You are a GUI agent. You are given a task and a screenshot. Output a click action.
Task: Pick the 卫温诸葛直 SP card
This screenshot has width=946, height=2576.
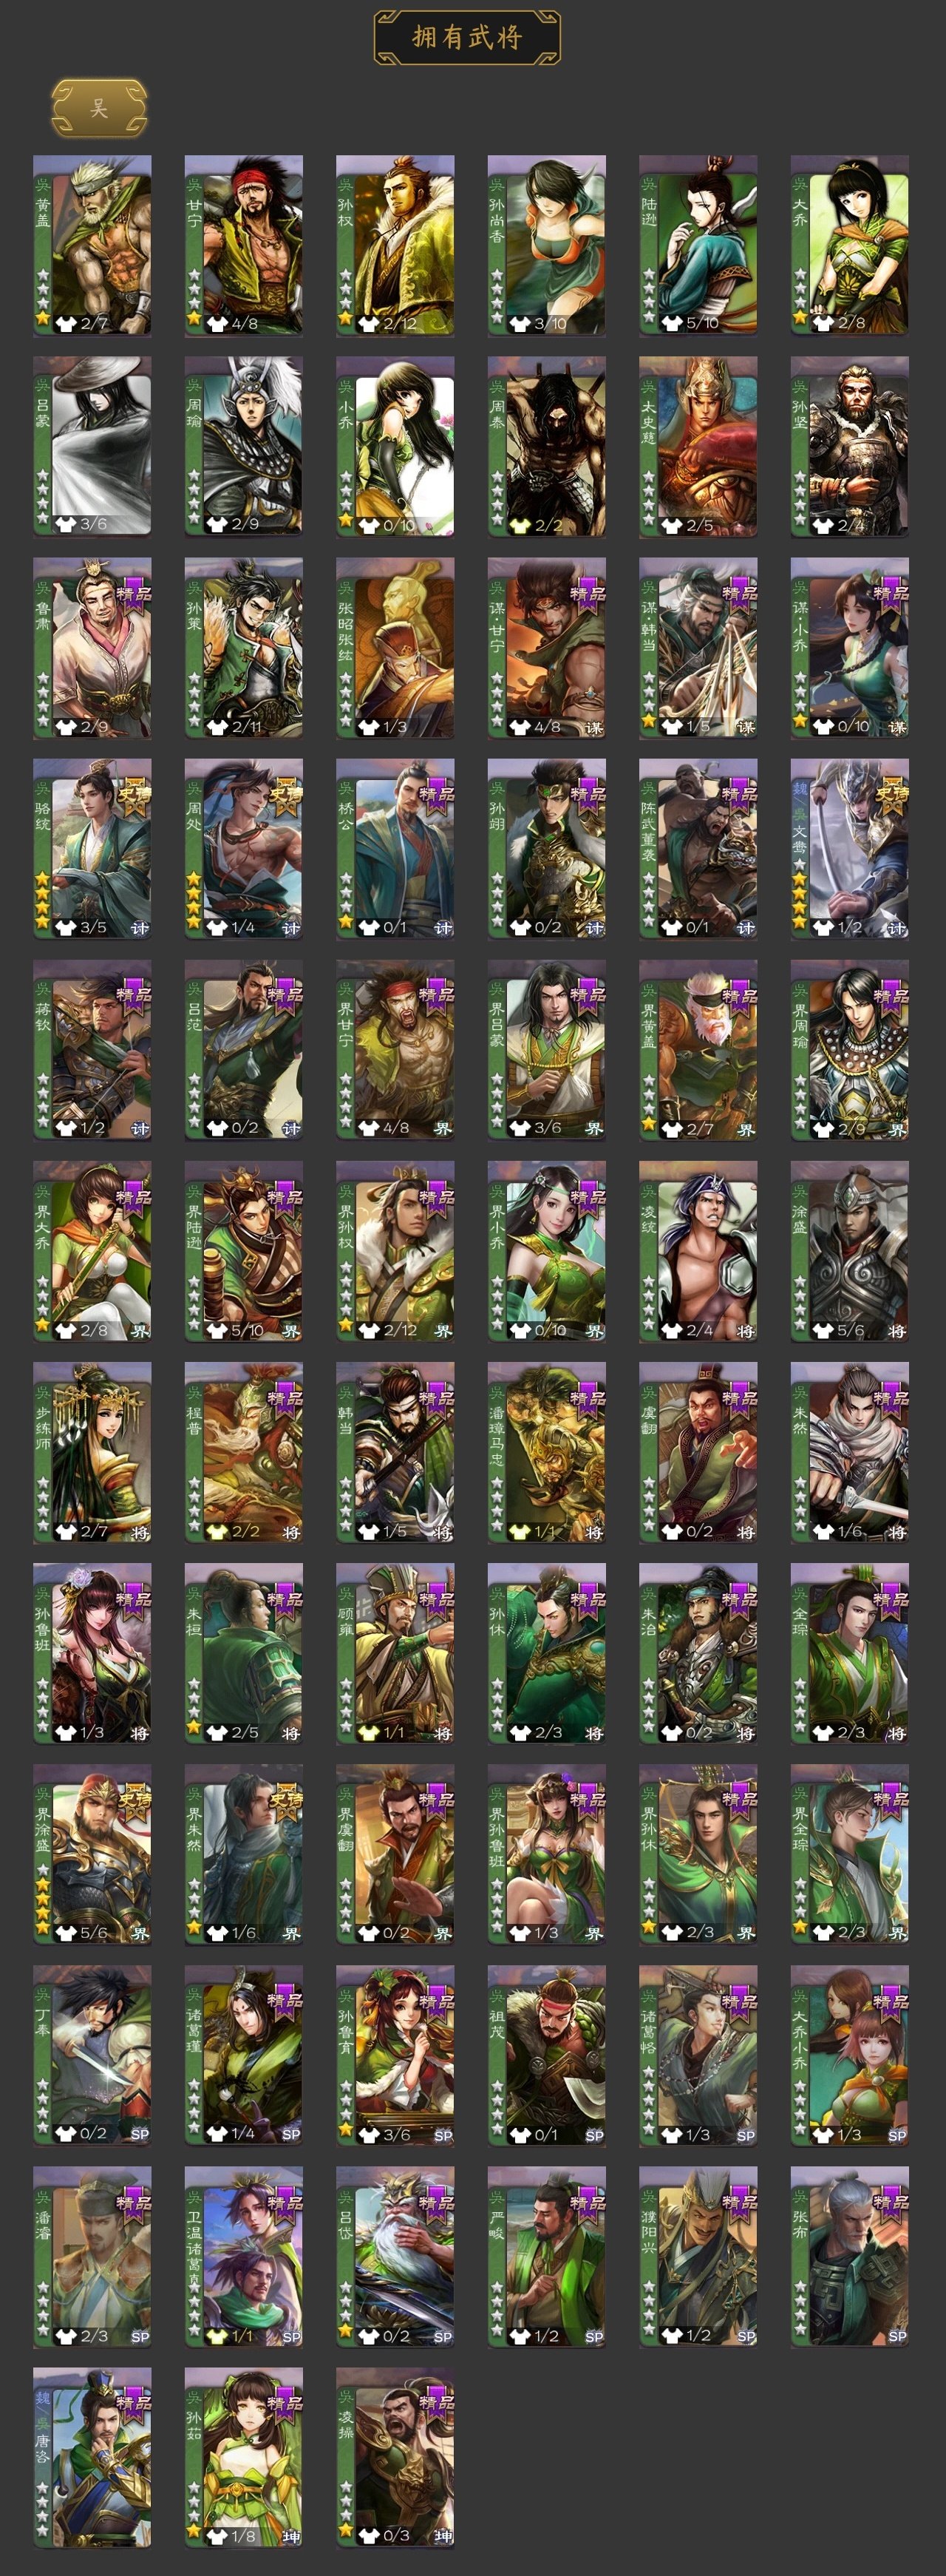[244, 2257]
